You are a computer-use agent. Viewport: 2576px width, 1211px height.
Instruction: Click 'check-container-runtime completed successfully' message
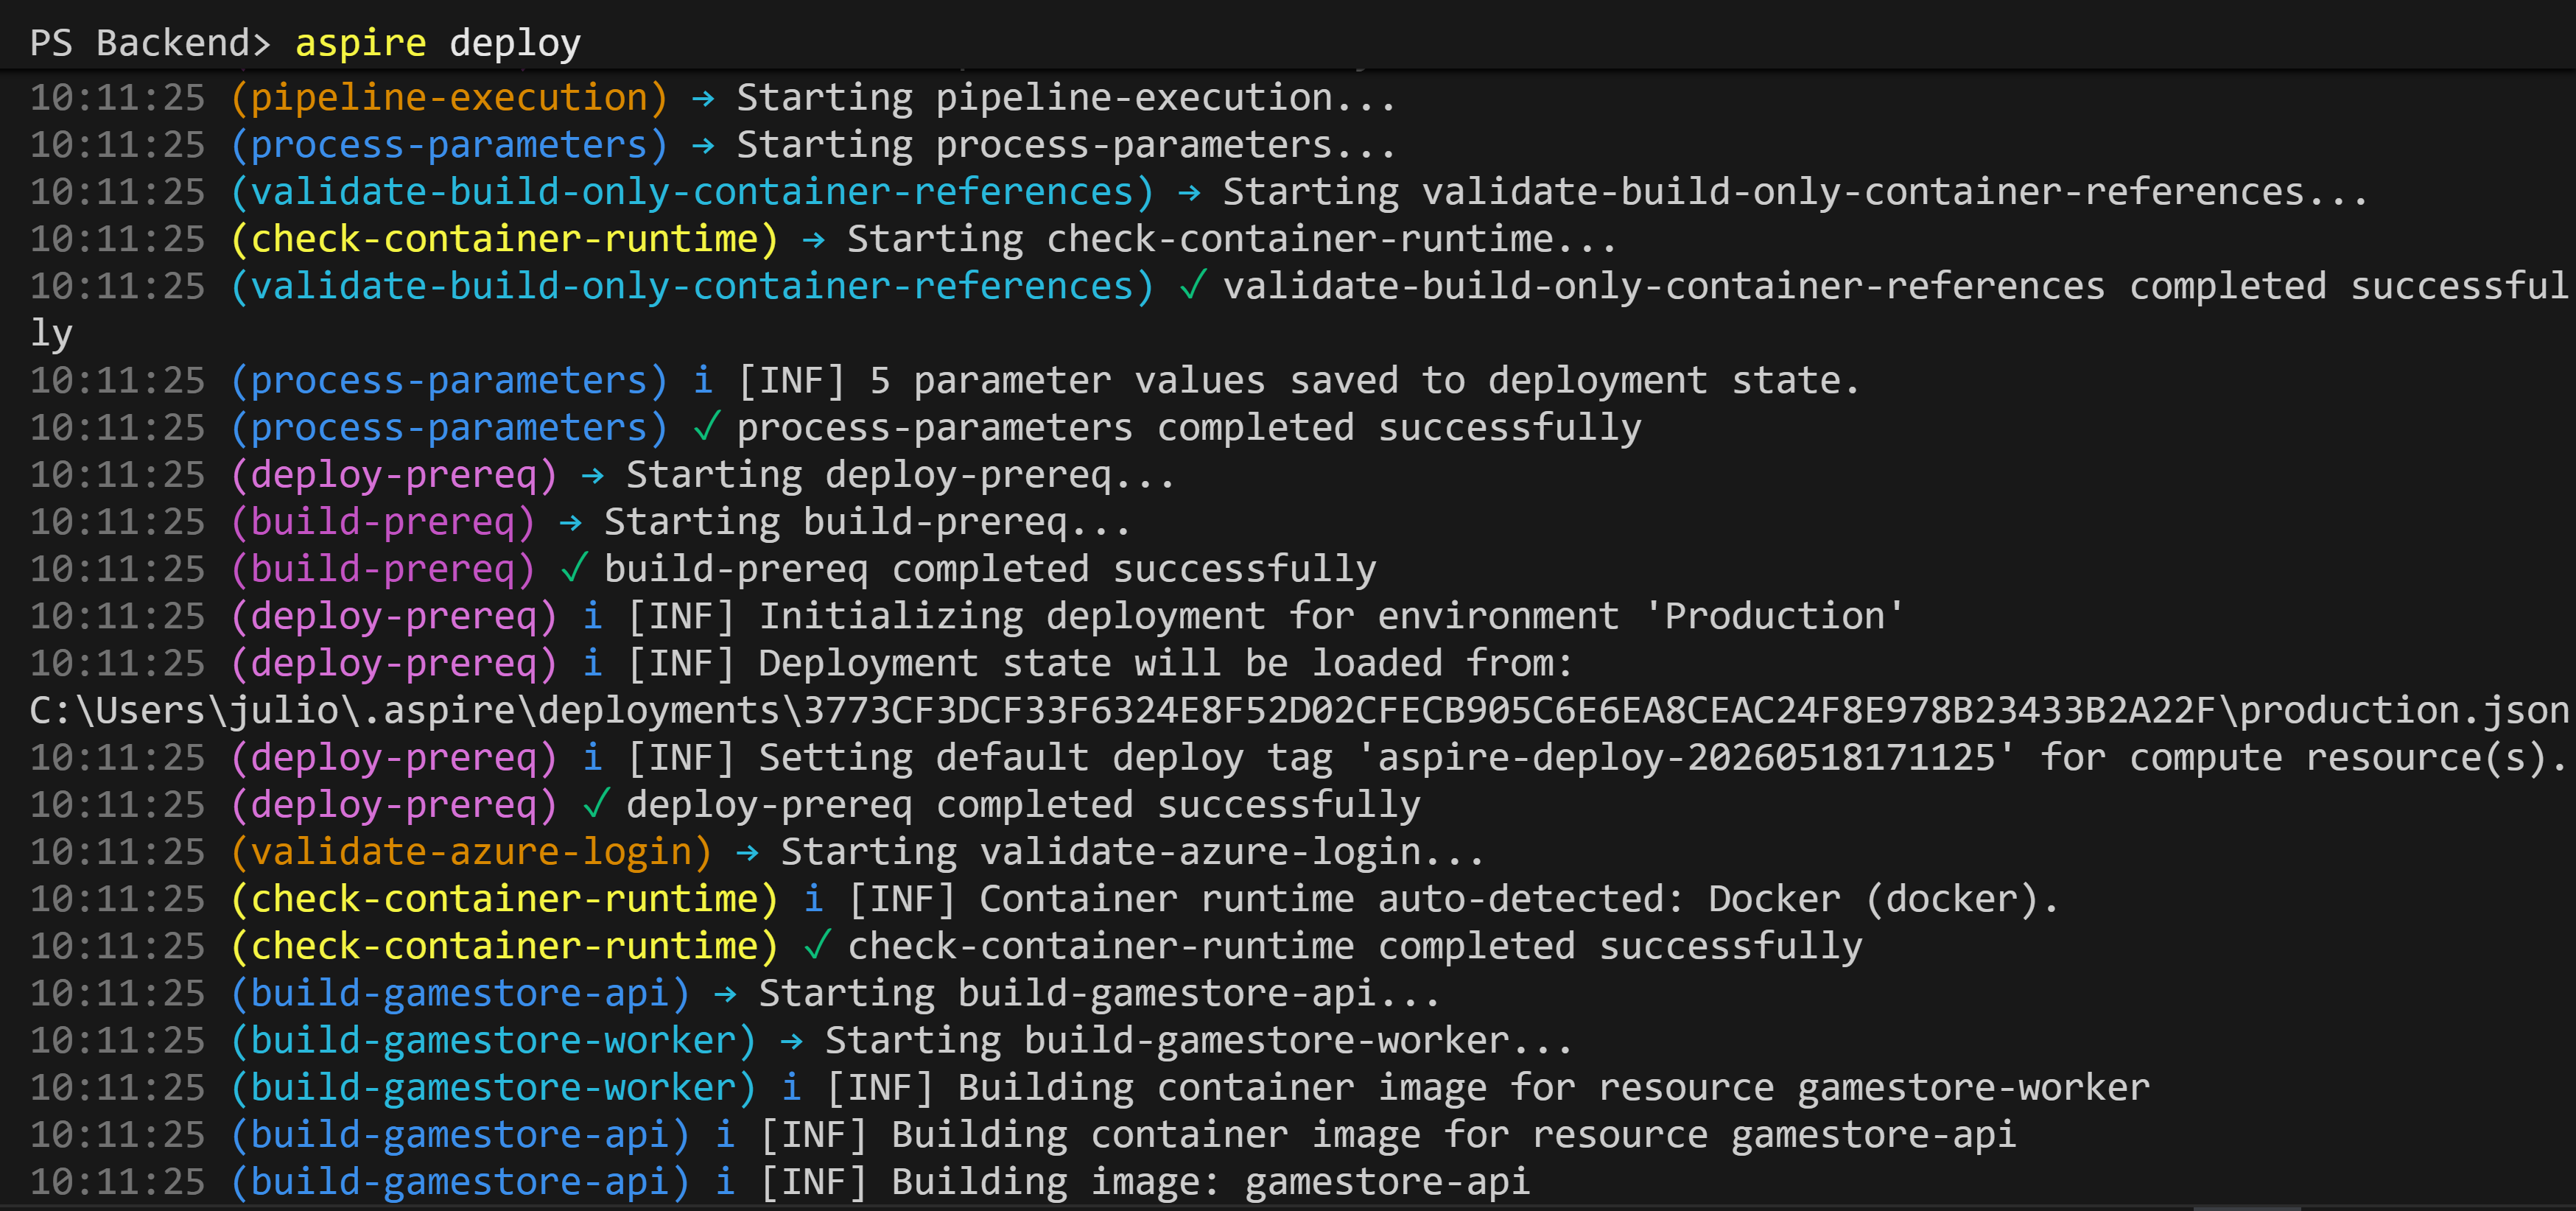tap(1355, 946)
